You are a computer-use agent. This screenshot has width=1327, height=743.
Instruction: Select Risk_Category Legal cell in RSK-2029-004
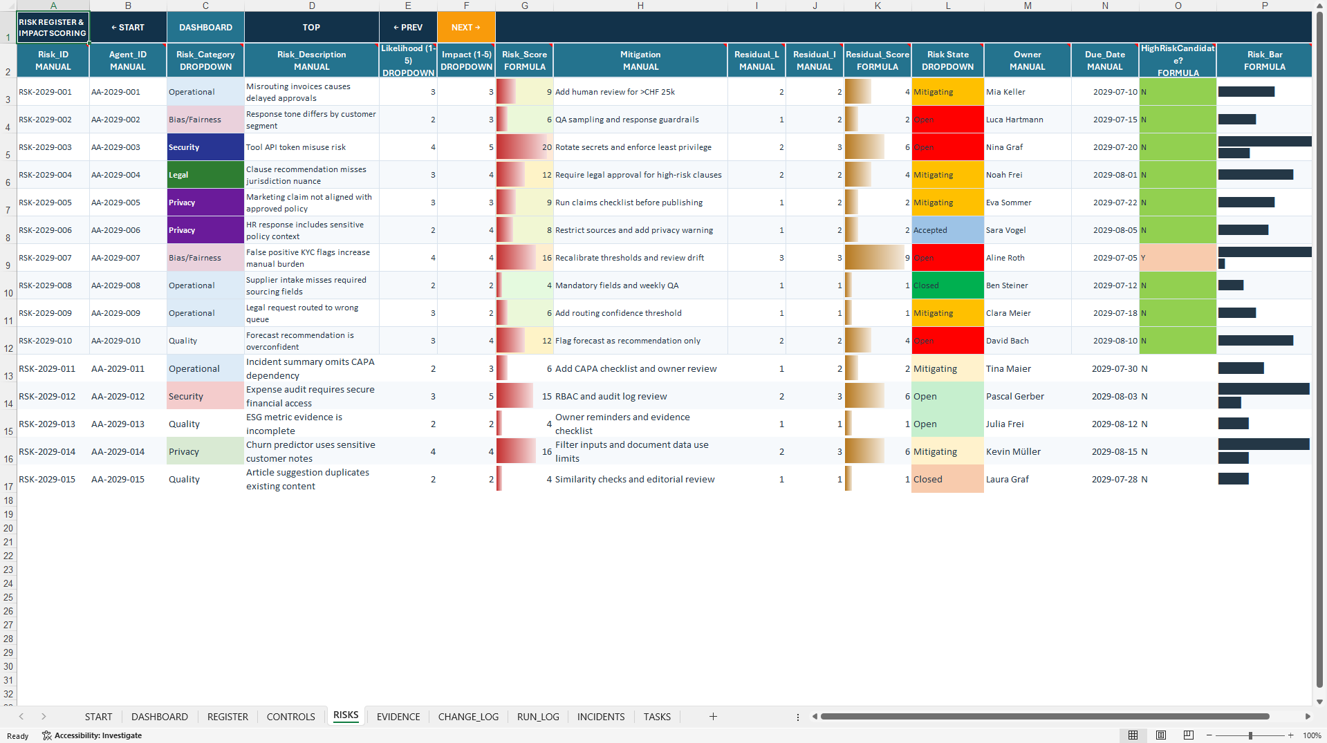[205, 175]
